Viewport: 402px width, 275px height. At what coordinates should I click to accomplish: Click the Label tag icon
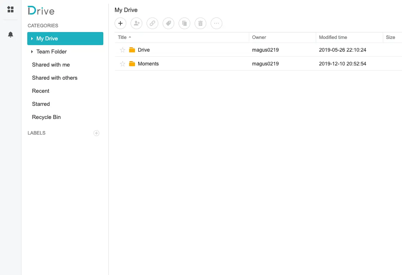[x=168, y=23]
